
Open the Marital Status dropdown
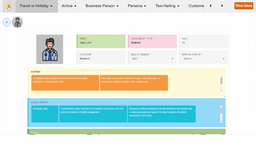(204, 59)
